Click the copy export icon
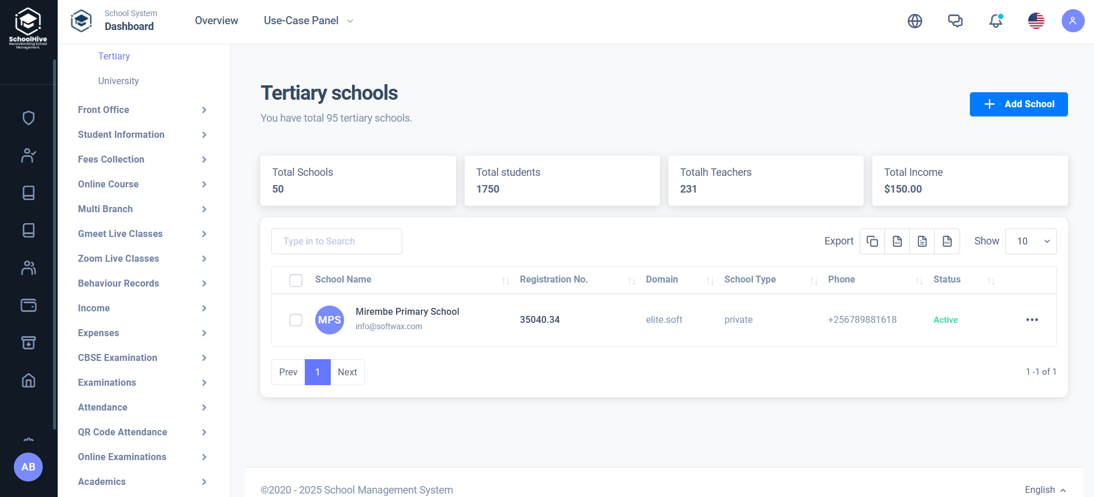The image size is (1094, 497). click(x=872, y=242)
